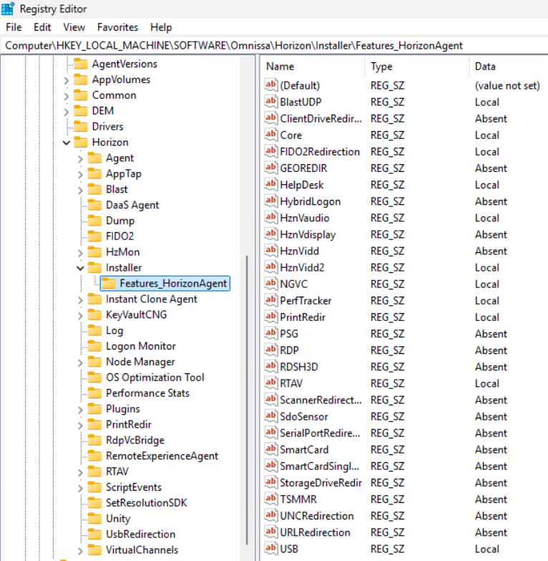The width and height of the screenshot is (548, 561).
Task: Click the PSG value string icon
Action: (x=271, y=333)
